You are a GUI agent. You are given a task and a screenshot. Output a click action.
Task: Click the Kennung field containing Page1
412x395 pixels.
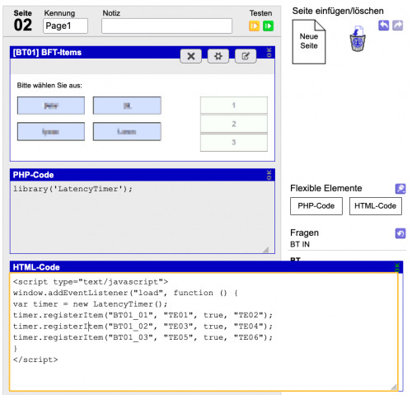pos(65,26)
